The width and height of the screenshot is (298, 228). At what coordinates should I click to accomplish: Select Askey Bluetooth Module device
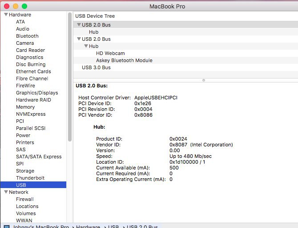pyautogui.click(x=185, y=60)
